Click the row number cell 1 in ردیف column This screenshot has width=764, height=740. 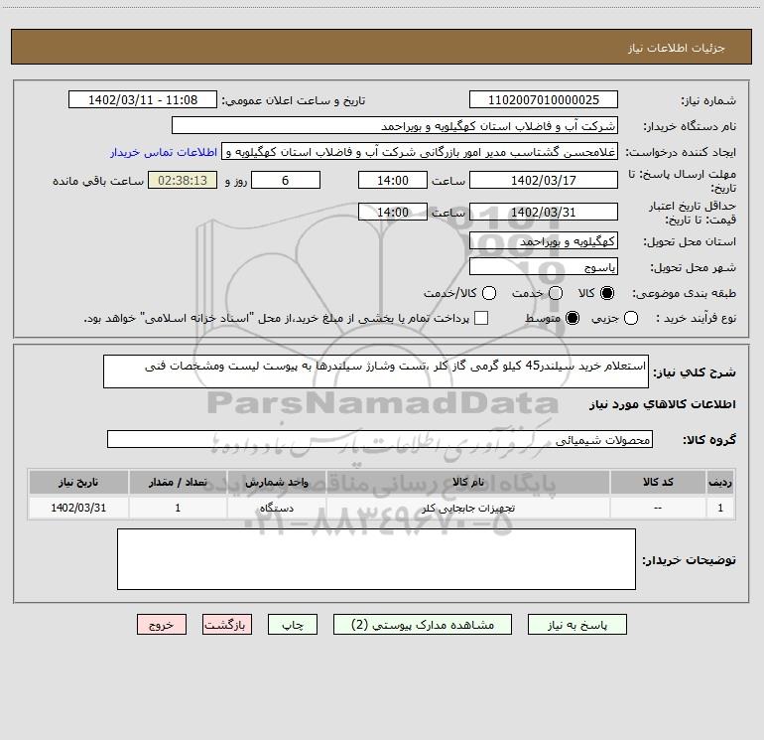pos(720,508)
